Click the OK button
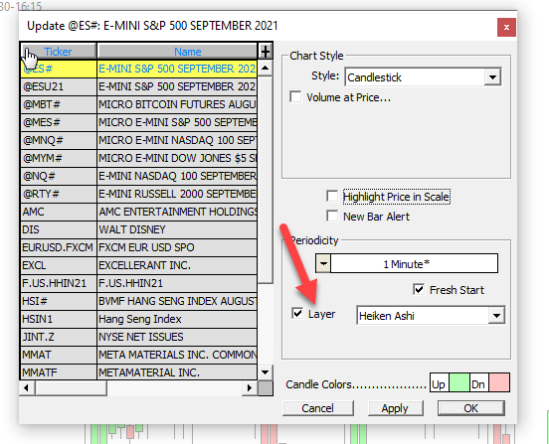Screen dimensions: 549x444 click(470, 408)
